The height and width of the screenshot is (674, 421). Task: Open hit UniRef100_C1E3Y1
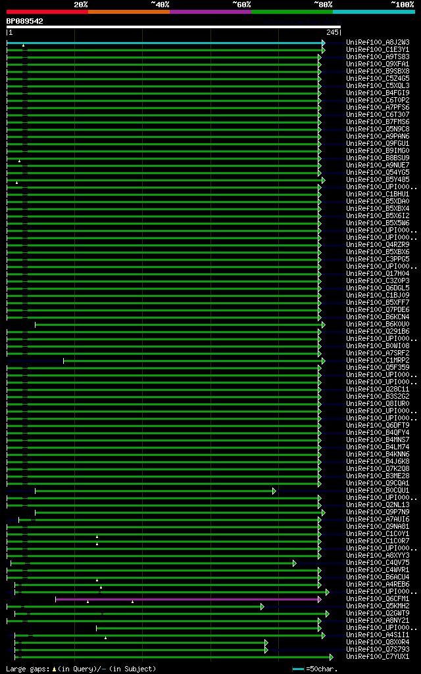pos(378,49)
